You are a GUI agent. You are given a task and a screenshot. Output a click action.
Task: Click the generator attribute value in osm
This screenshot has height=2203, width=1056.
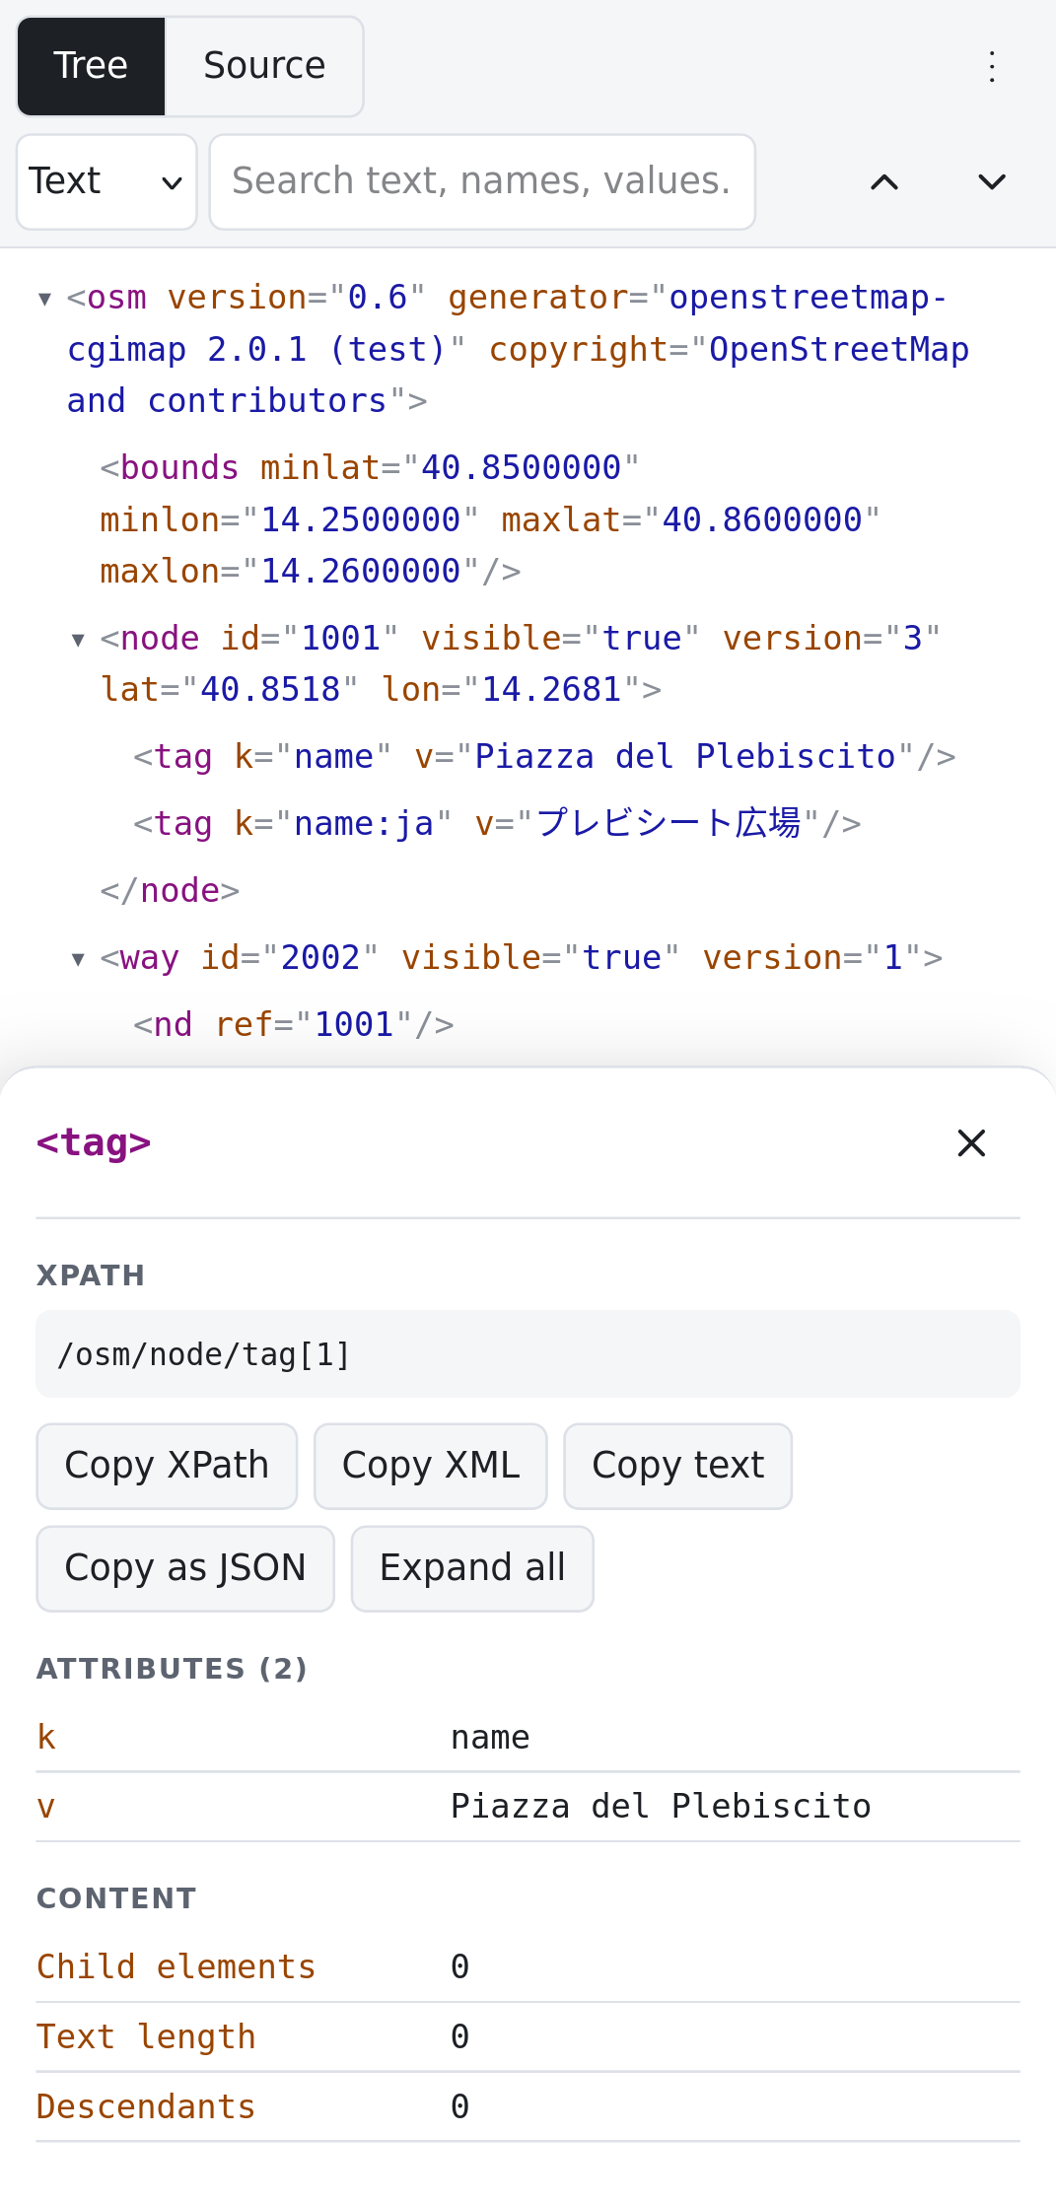509,323
